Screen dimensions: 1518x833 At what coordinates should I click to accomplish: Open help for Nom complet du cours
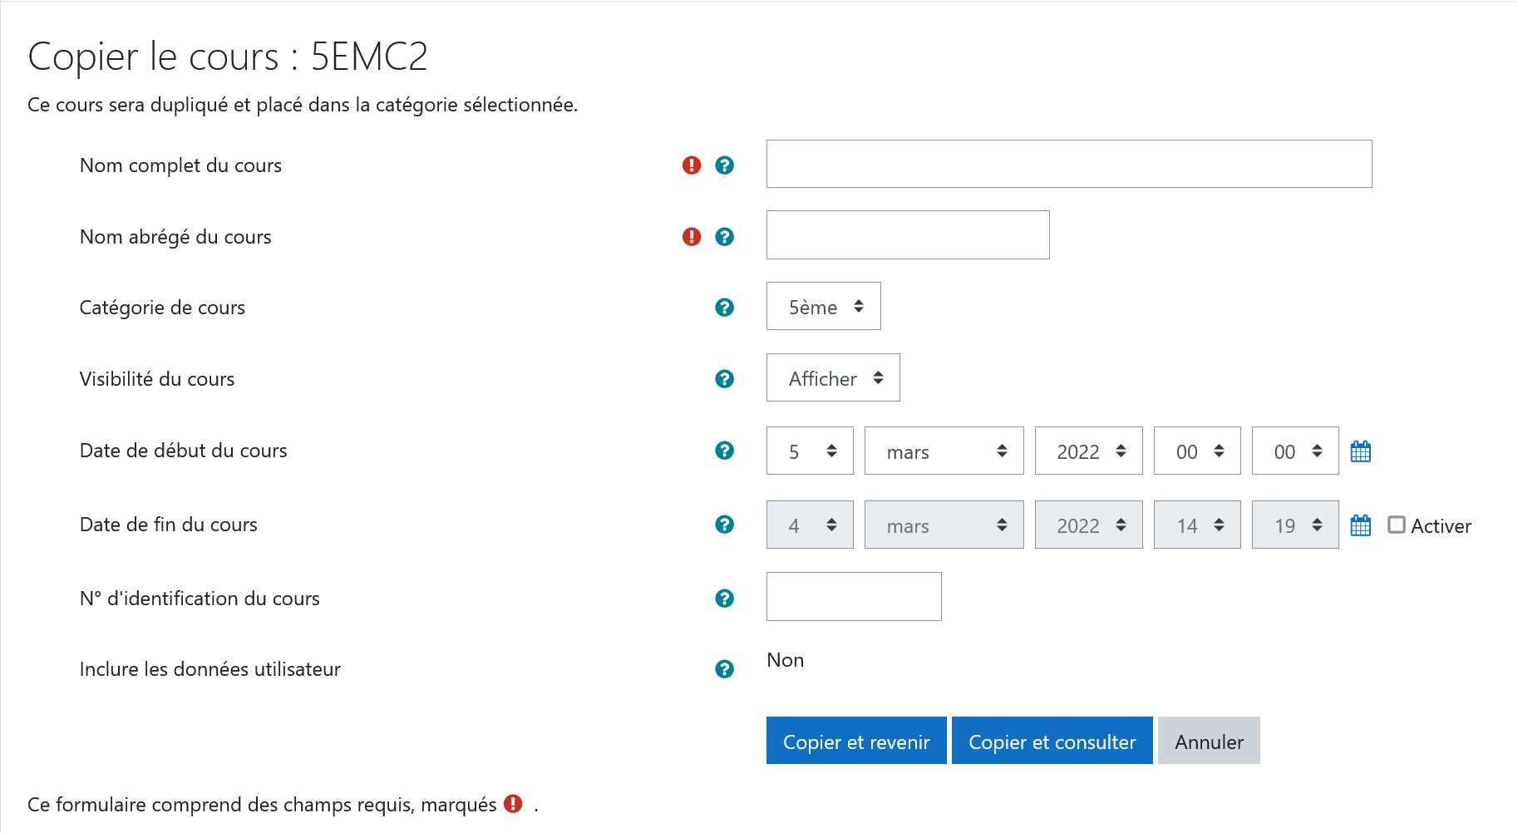[x=724, y=165]
